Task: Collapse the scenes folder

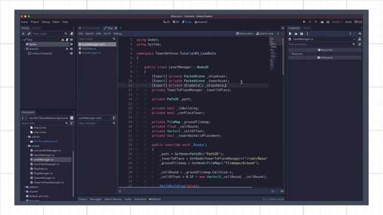Action: click(x=26, y=137)
